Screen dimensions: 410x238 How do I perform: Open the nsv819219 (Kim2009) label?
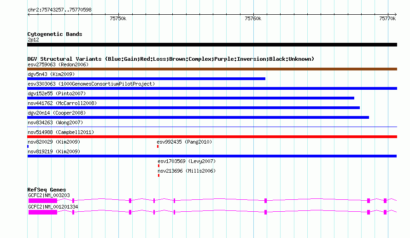point(54,151)
